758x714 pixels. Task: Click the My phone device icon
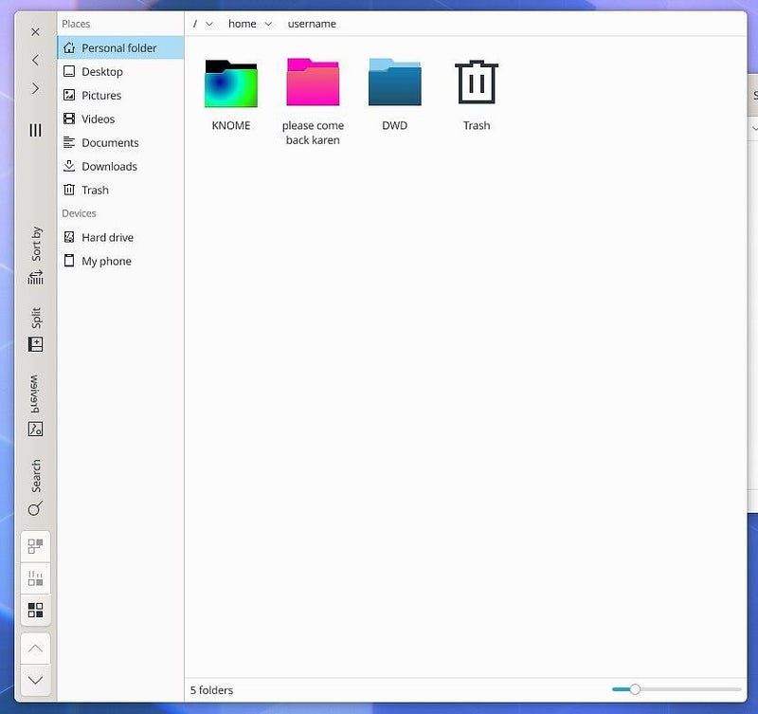click(x=69, y=261)
